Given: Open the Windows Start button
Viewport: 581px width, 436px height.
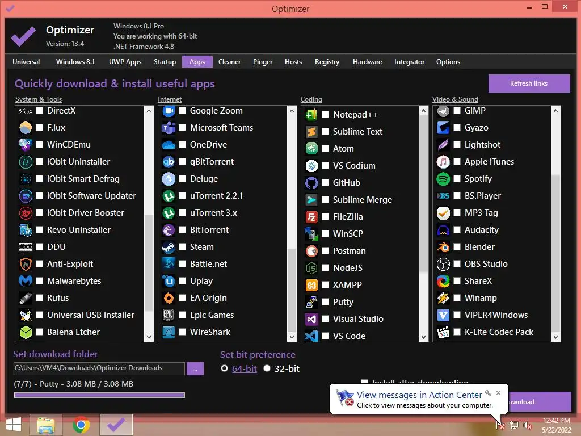Looking at the screenshot, I should point(14,425).
